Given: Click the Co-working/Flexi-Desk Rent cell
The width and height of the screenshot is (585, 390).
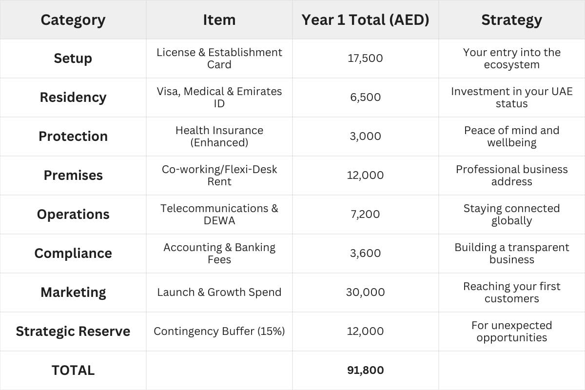Looking at the screenshot, I should 219,175.
